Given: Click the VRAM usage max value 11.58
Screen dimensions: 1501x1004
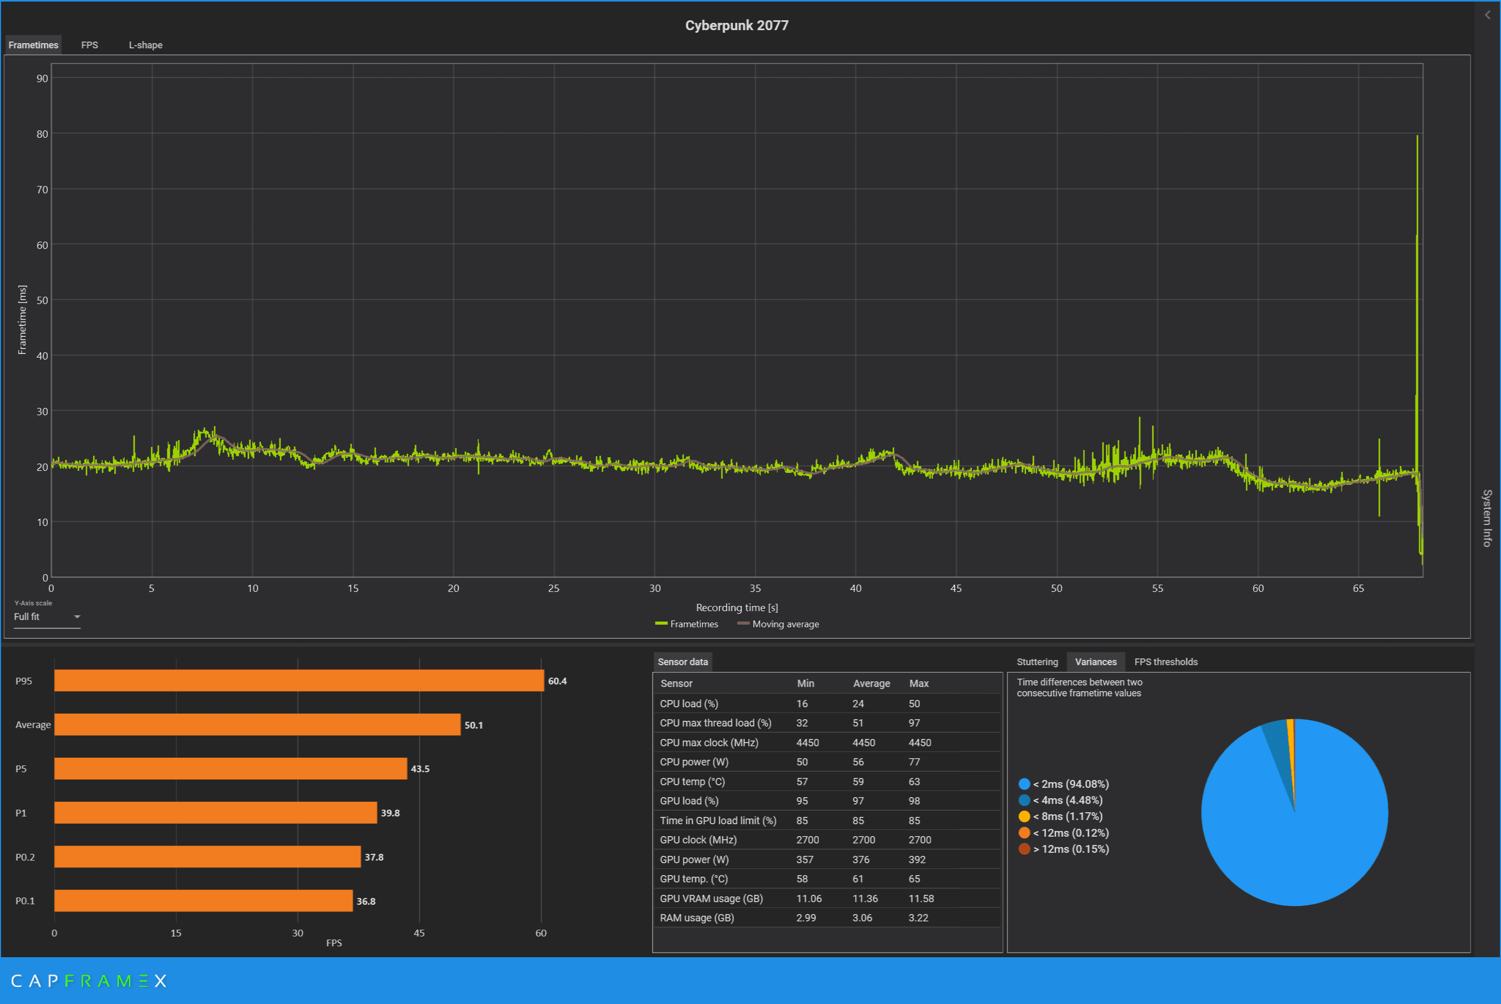Looking at the screenshot, I should pyautogui.click(x=921, y=899).
